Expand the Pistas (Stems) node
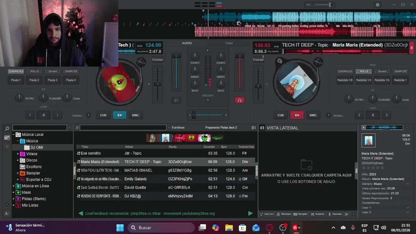The image size is (416, 234). pyautogui.click(x=13, y=199)
